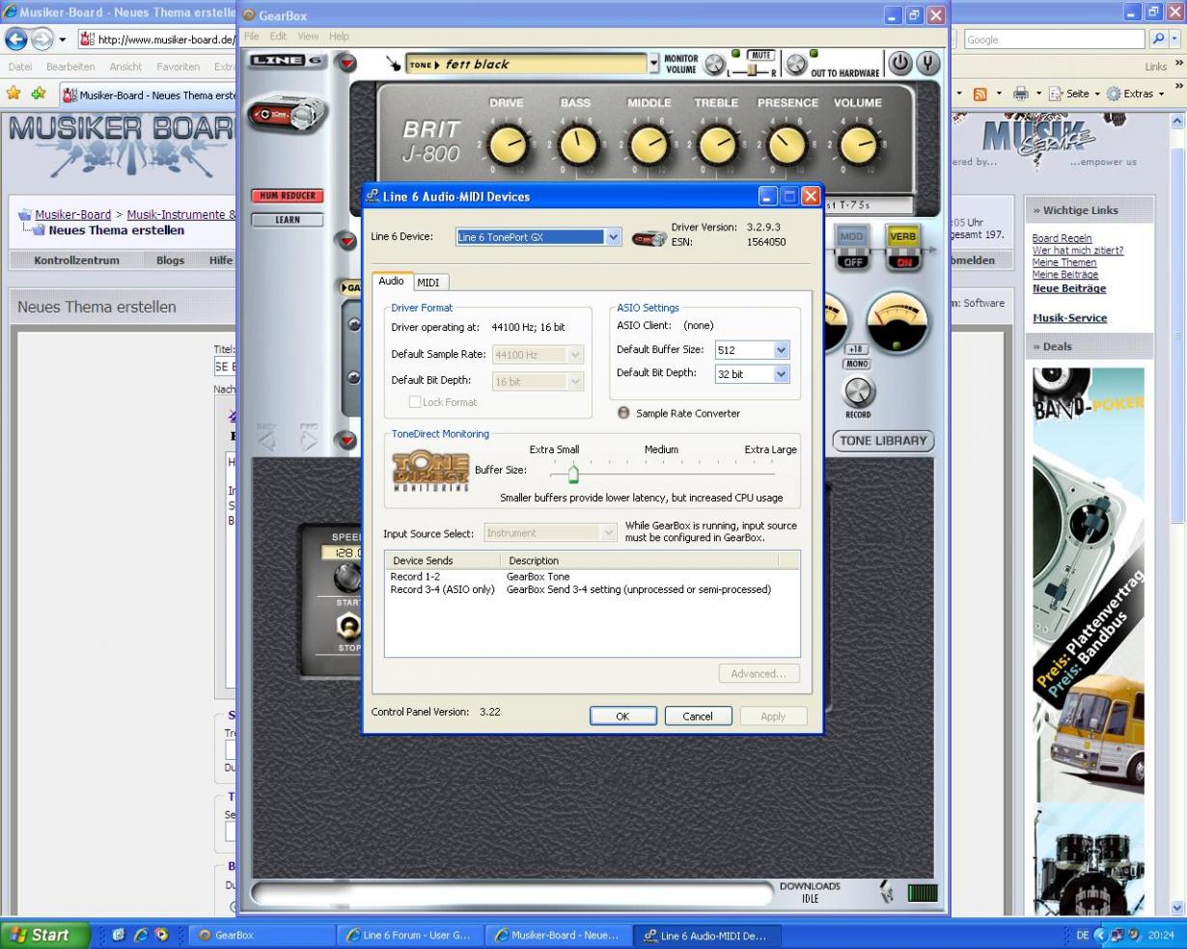The height and width of the screenshot is (949, 1187).
Task: Open the ASIO Default Bit Depth dropdown
Action: (x=781, y=374)
